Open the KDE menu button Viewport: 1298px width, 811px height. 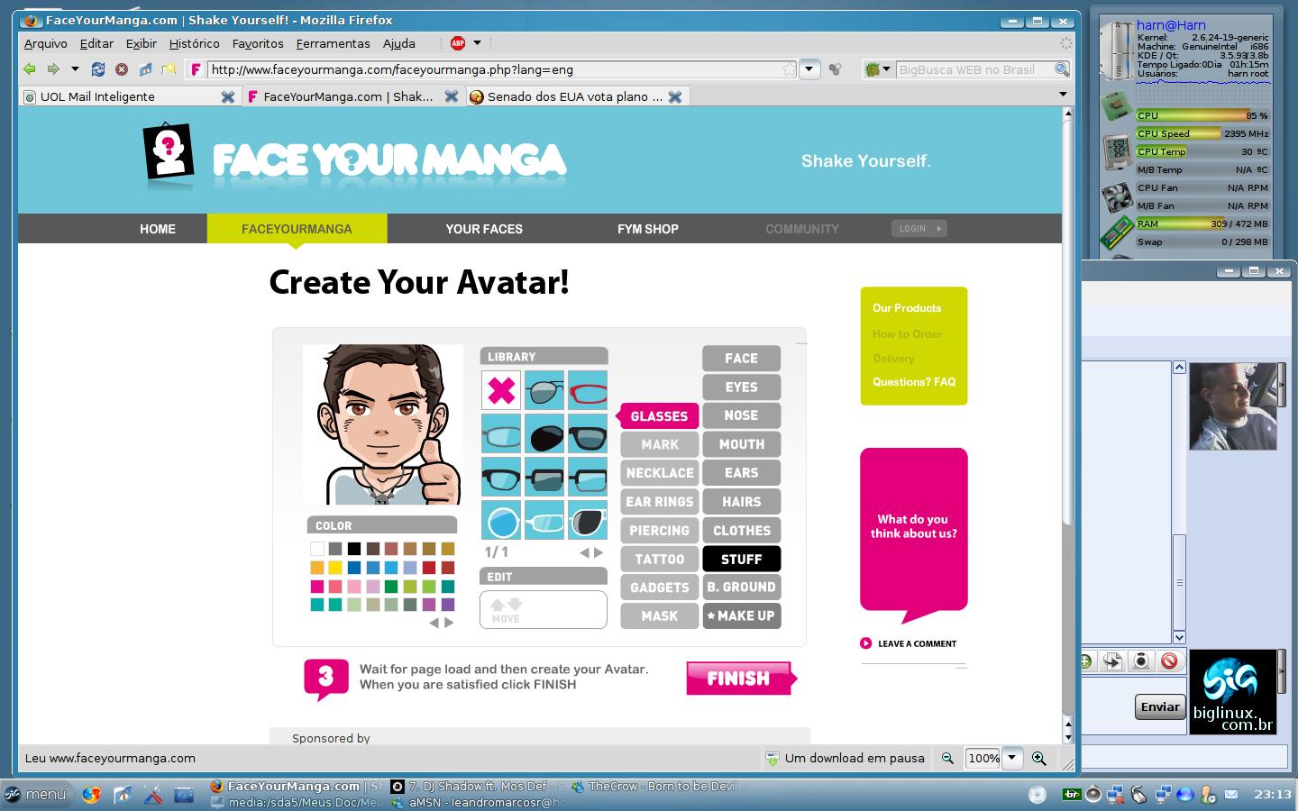pyautogui.click(x=36, y=795)
